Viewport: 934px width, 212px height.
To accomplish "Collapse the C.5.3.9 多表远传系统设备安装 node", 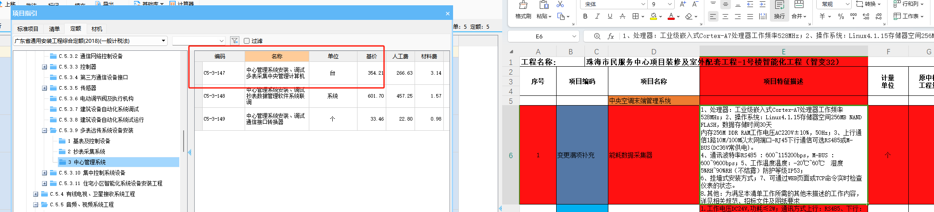I will pos(44,130).
